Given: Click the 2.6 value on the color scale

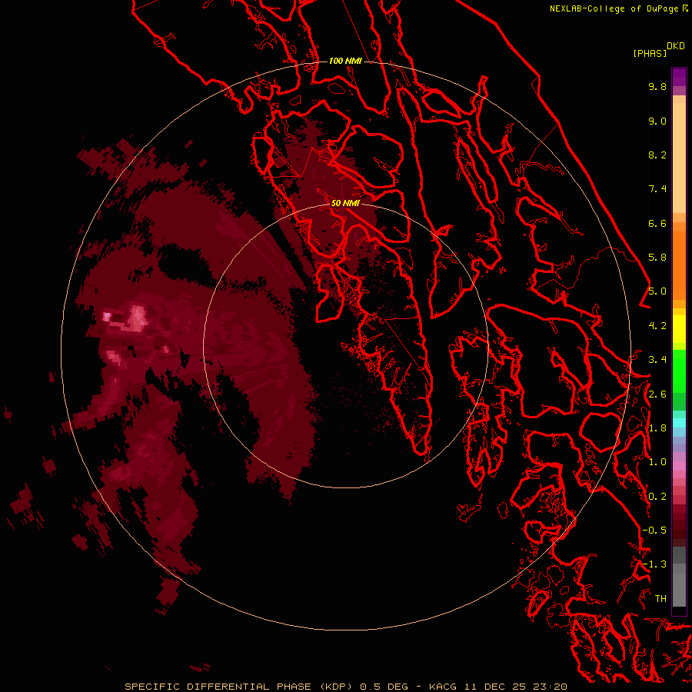Looking at the screenshot, I should [x=657, y=394].
